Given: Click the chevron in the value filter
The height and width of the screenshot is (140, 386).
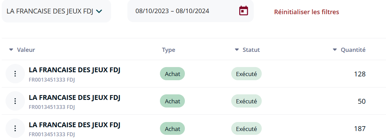Looking at the screenshot, I should click(99, 11).
